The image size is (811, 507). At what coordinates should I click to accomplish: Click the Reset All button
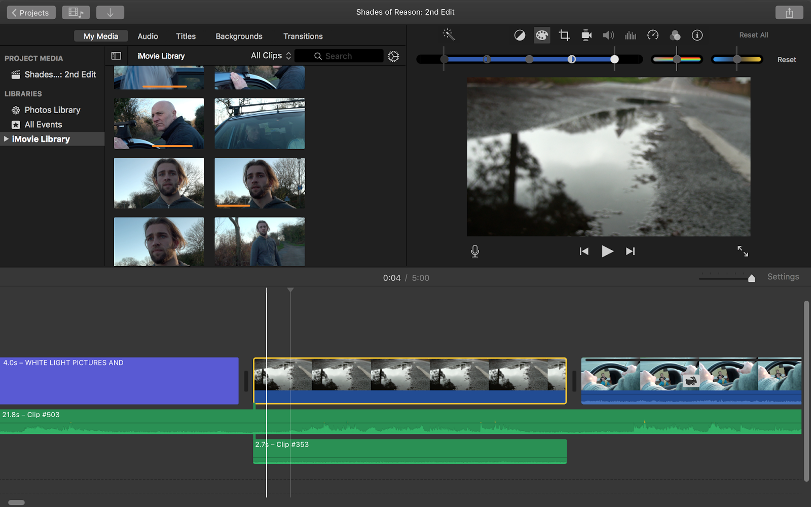[x=754, y=35]
